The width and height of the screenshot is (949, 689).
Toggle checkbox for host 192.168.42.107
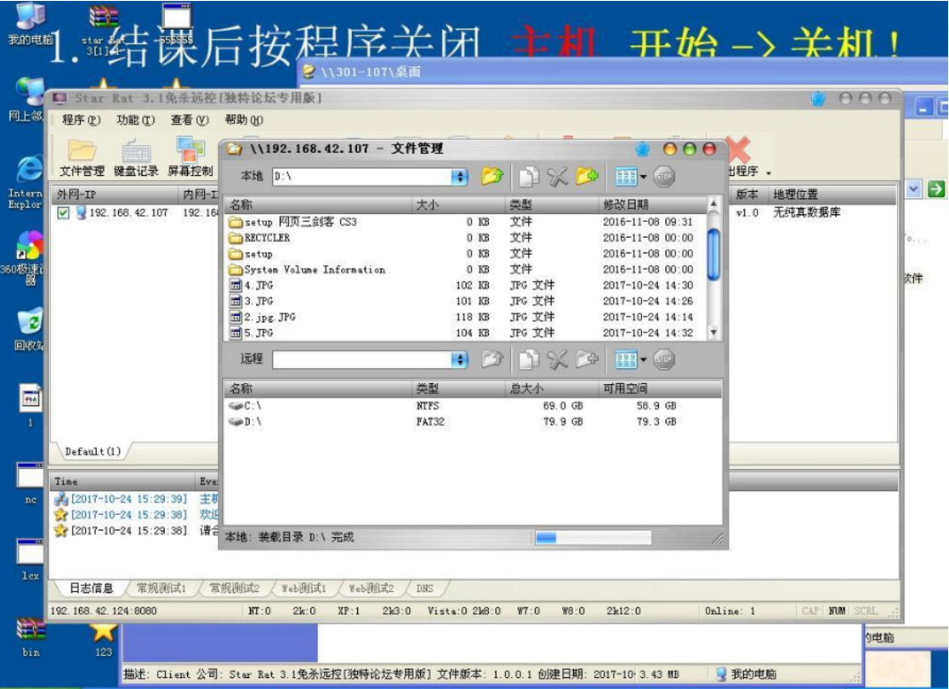(x=63, y=213)
